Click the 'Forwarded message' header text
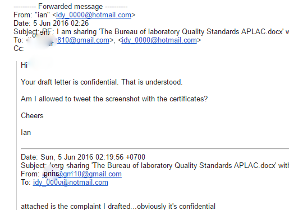The width and height of the screenshot is (289, 210). point(71,7)
